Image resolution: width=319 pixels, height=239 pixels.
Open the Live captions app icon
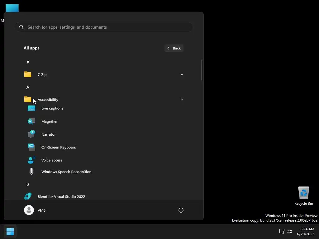tap(31, 108)
